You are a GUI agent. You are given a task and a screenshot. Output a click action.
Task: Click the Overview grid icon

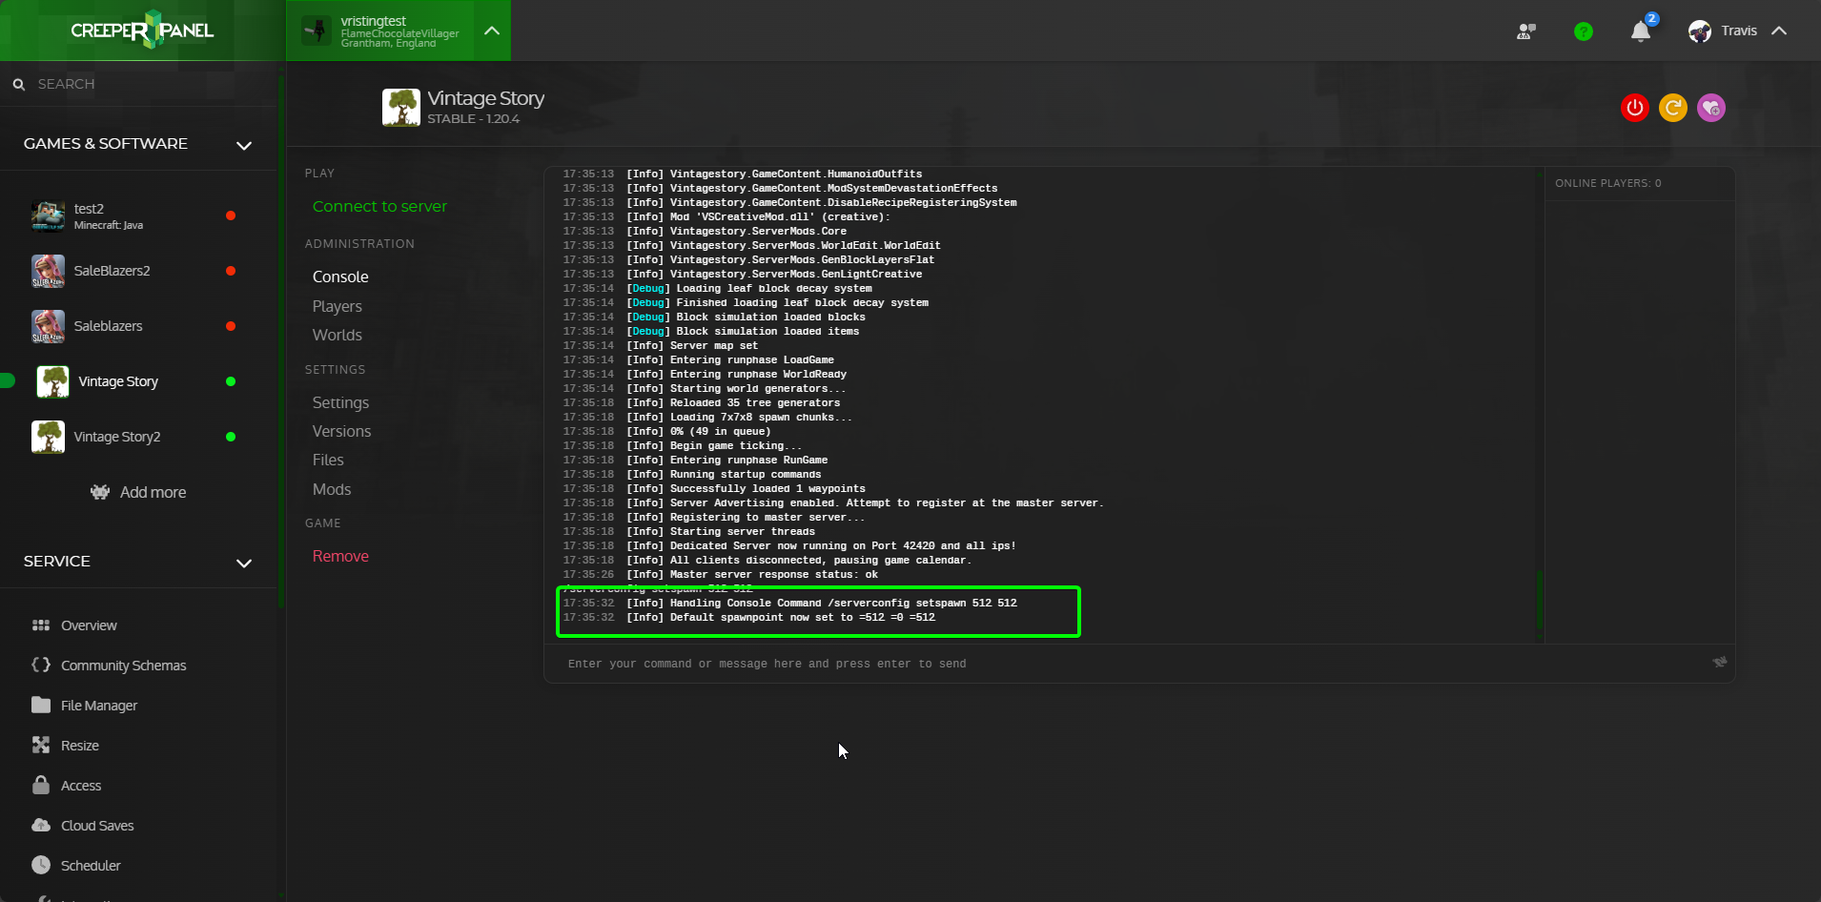(x=41, y=625)
